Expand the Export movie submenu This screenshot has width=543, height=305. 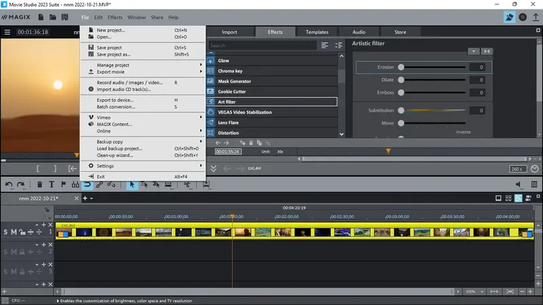[143, 72]
